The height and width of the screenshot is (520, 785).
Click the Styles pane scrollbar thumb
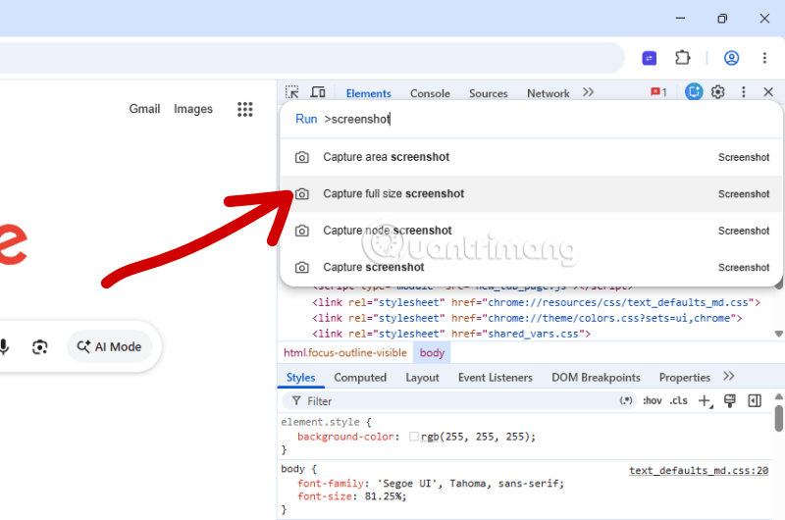pos(779,418)
